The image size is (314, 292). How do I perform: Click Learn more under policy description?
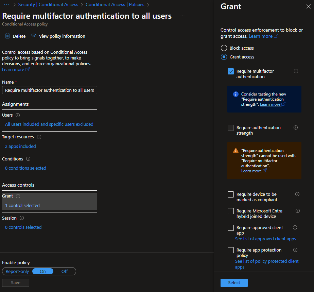pyautogui.click(x=16, y=69)
